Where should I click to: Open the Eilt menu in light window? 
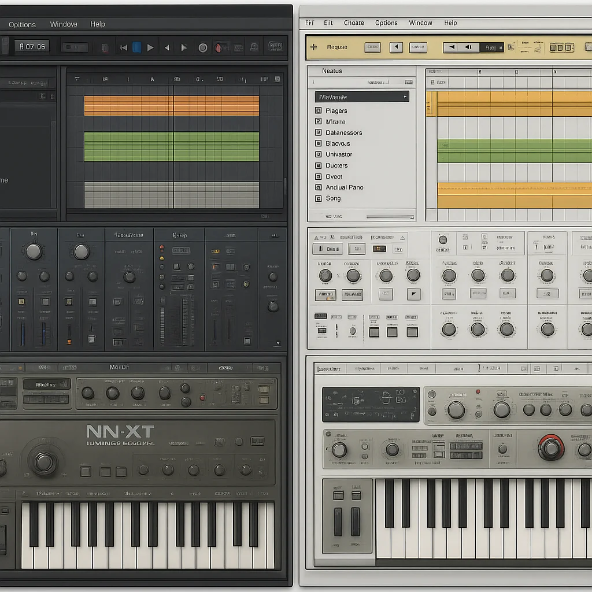[328, 23]
